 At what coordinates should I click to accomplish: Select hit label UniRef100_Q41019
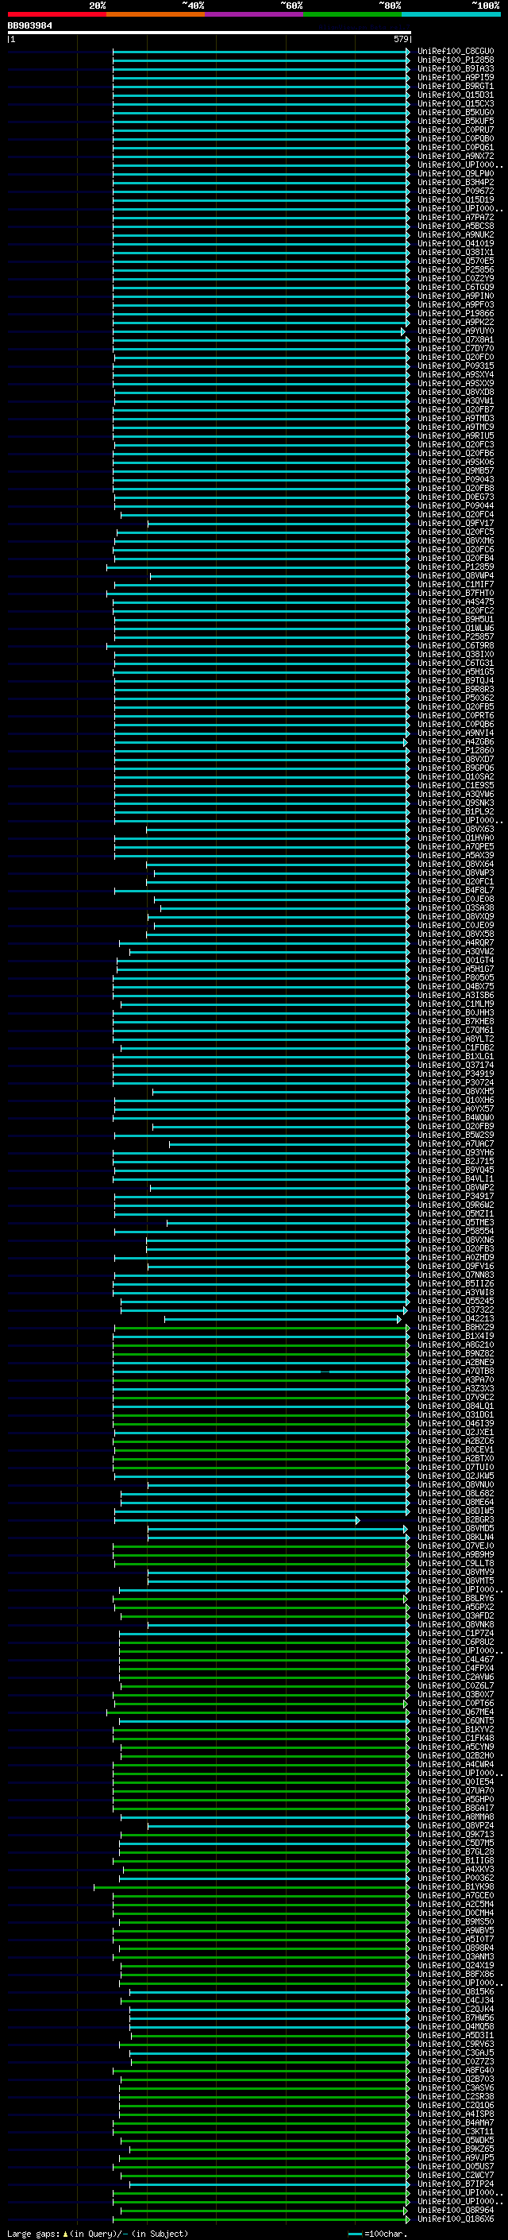pyautogui.click(x=455, y=243)
